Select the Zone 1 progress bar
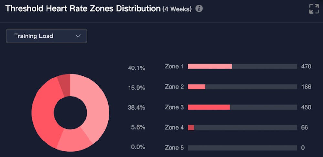This screenshot has height=157, width=323. [x=242, y=67]
